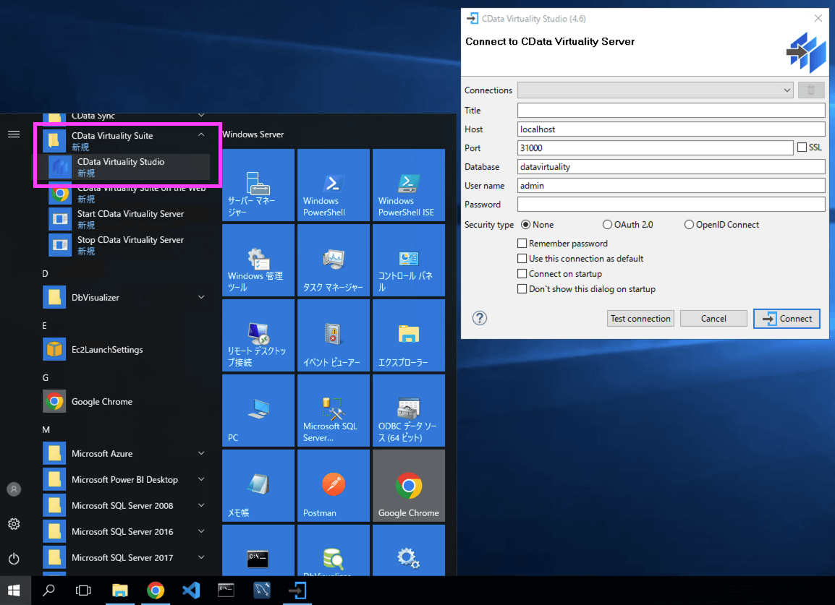Expand the Microsoft SQL Server 2017 folder
The height and width of the screenshot is (605, 835).
pos(201,557)
